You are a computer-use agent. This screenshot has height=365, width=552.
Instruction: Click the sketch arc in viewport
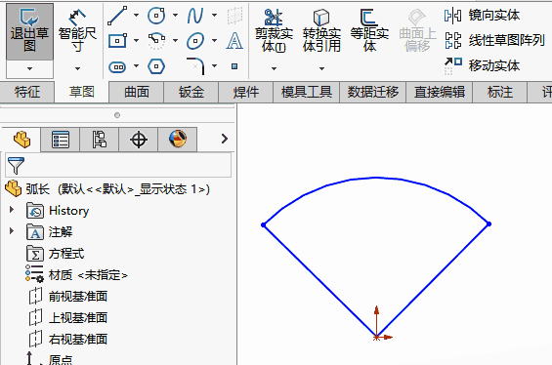[x=376, y=178]
